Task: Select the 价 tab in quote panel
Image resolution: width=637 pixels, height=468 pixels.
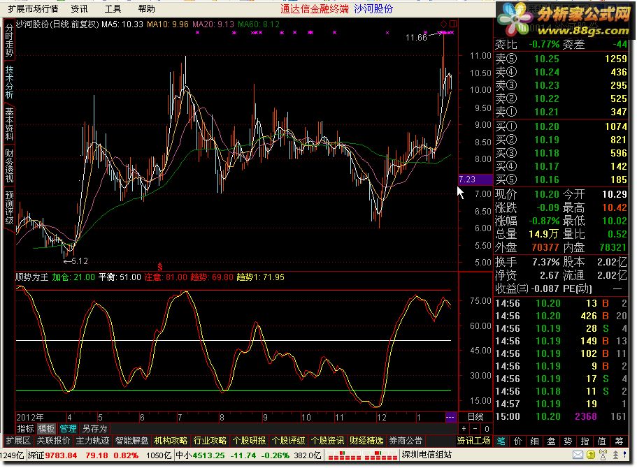Action: 517,441
